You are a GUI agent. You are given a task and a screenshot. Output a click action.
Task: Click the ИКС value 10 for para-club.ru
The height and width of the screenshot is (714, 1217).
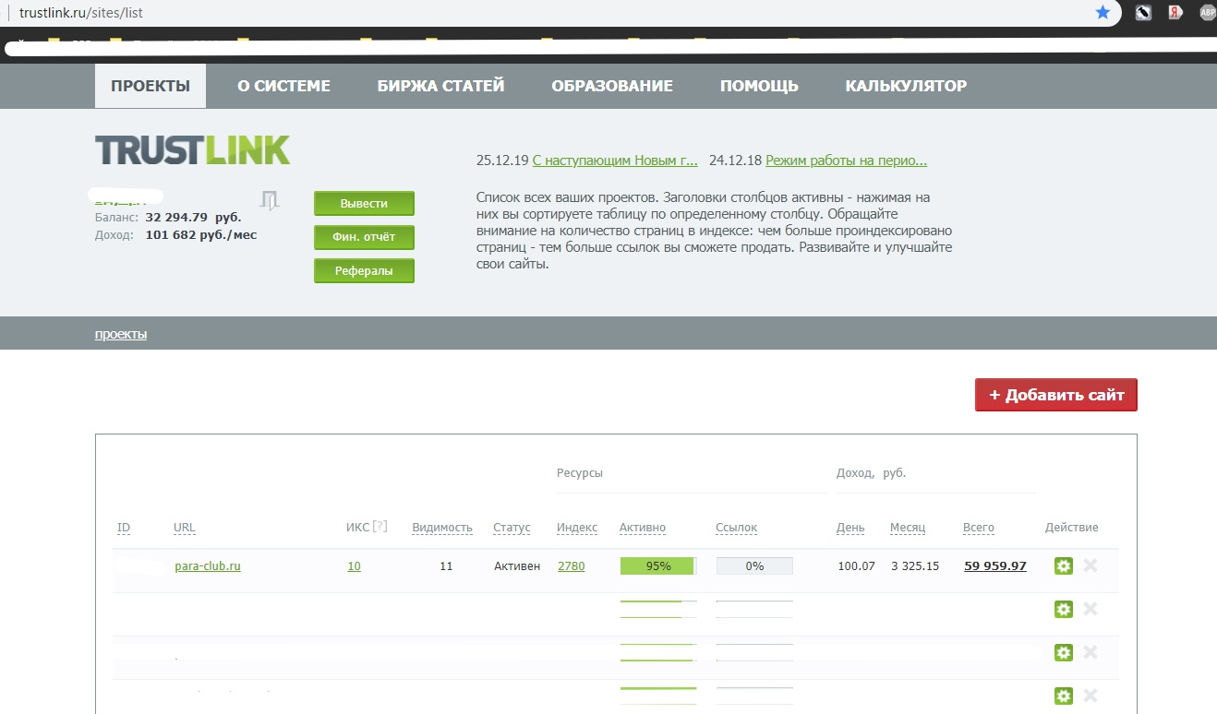click(354, 565)
